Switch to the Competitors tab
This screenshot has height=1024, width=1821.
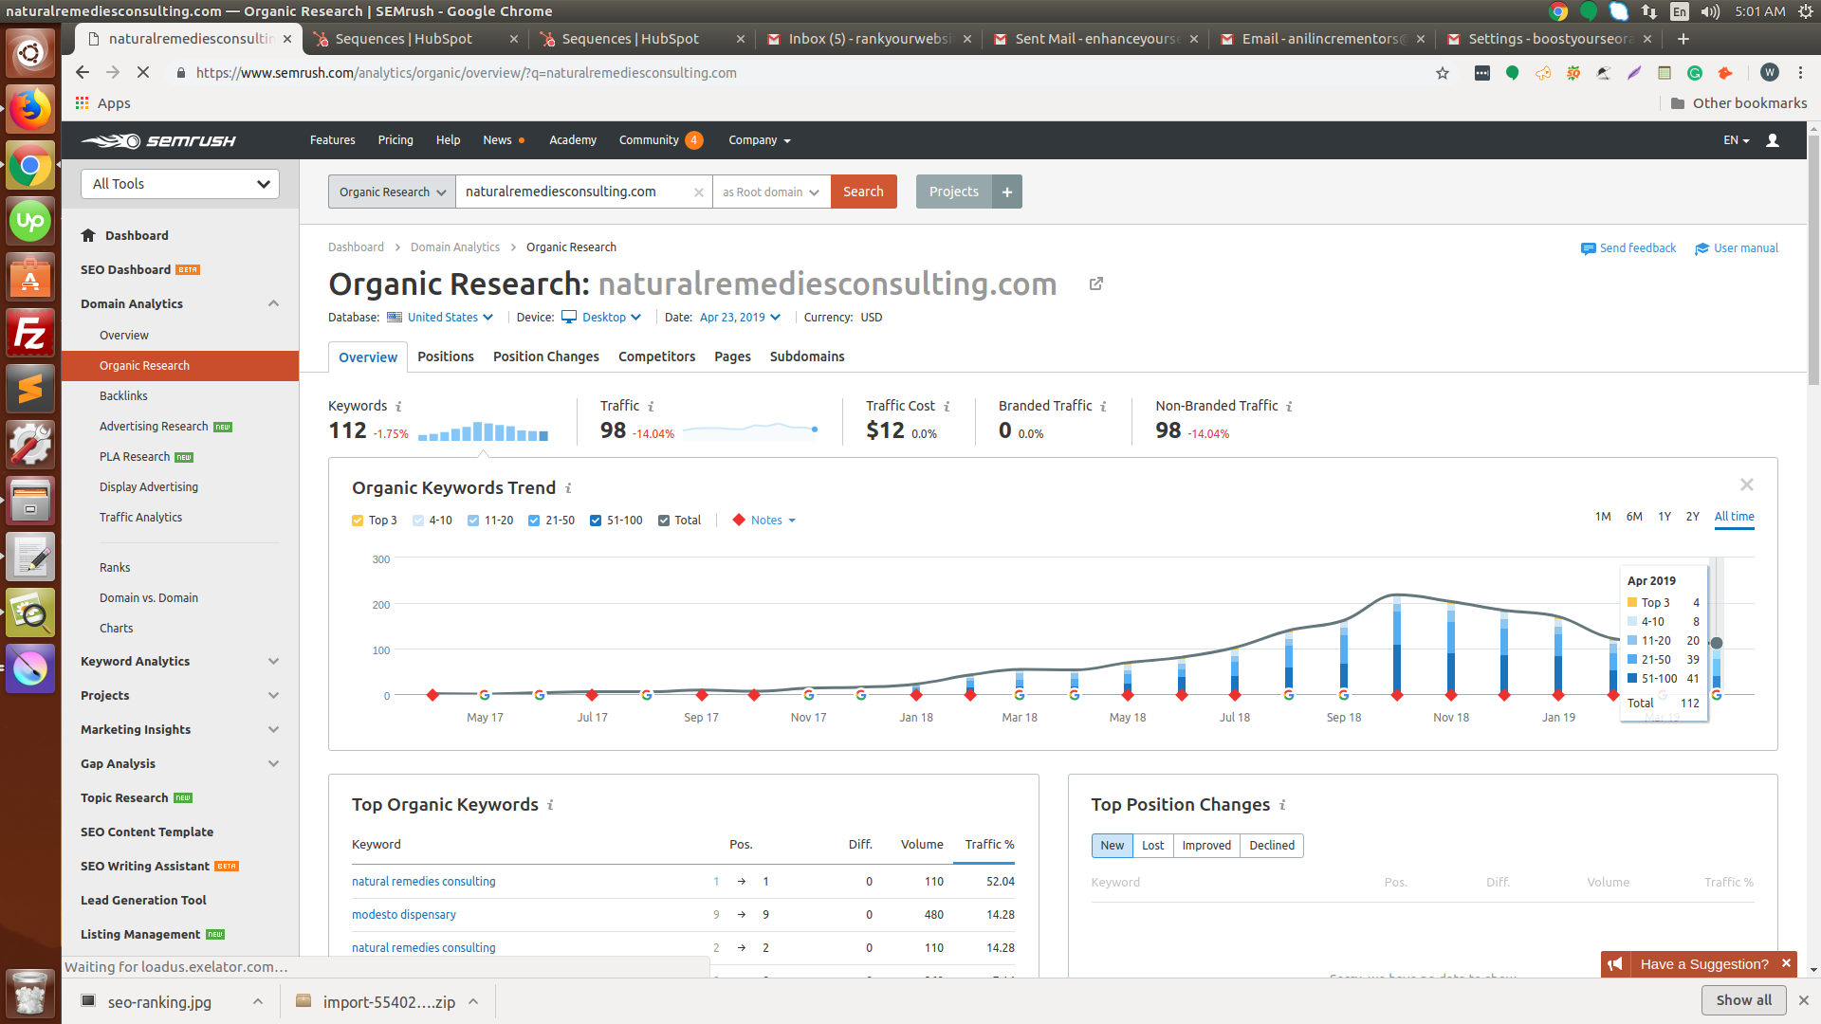[x=656, y=357]
